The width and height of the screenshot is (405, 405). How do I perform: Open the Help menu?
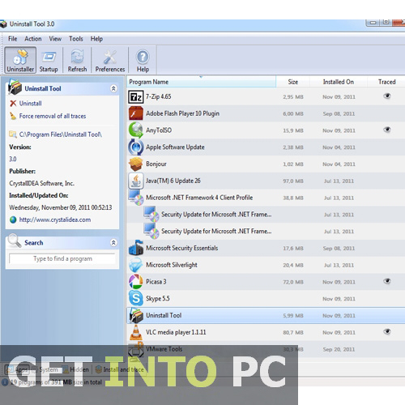tap(96, 39)
